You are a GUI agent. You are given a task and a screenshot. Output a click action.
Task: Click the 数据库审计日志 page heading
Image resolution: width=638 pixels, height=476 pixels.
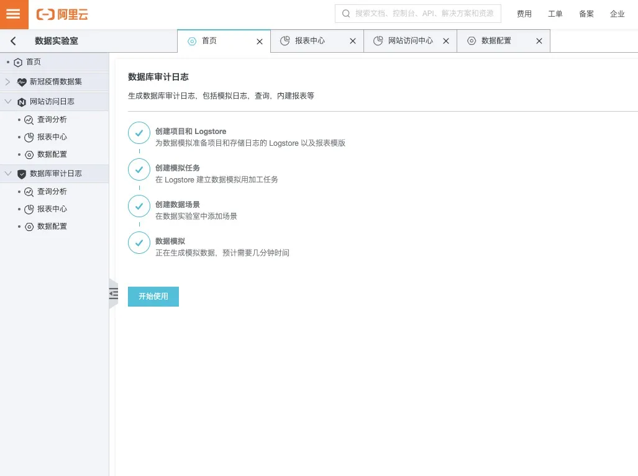(x=158, y=77)
